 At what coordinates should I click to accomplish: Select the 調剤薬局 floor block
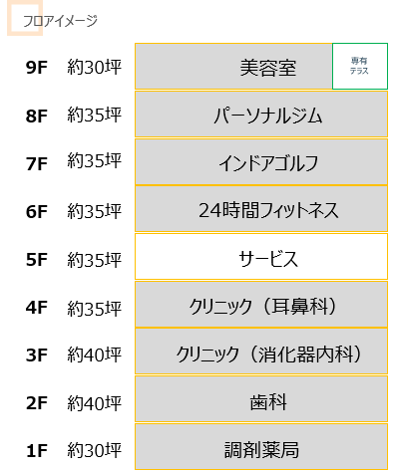(261, 447)
